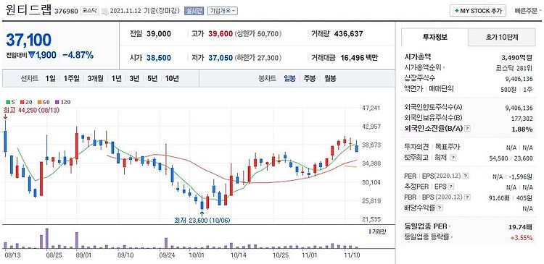The width and height of the screenshot is (544, 264).
Task: Click the change rate -4.87%
Action: pyautogui.click(x=78, y=55)
